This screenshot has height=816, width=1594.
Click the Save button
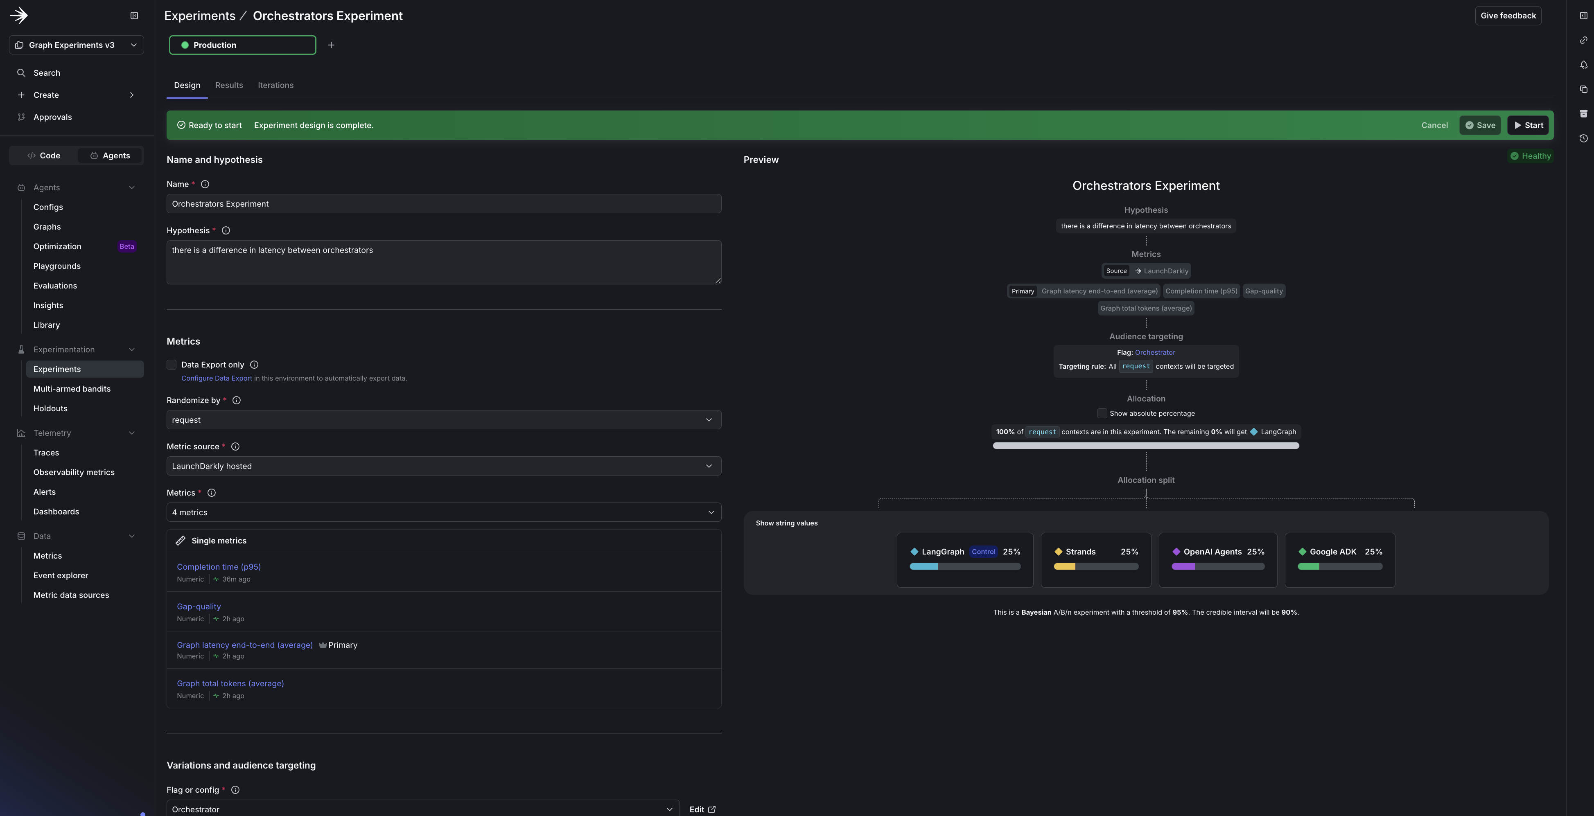pos(1480,126)
